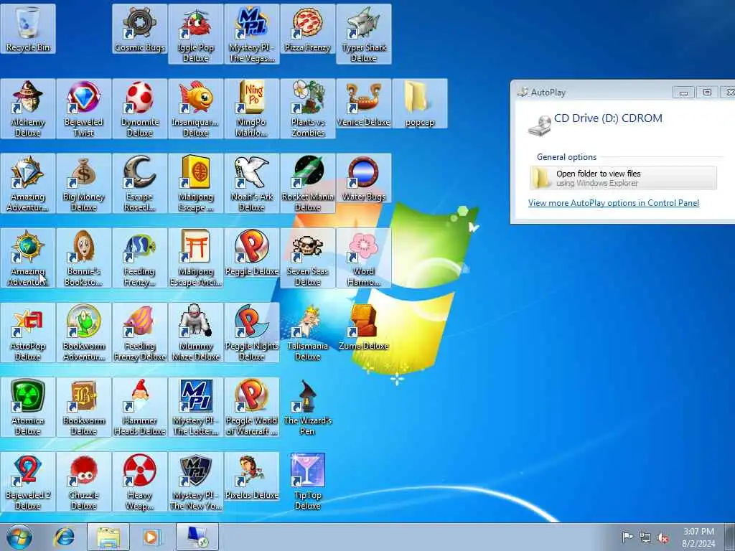Select the AstroPop Deluxe shortcut
This screenshot has width=735, height=551.
pyautogui.click(x=28, y=333)
